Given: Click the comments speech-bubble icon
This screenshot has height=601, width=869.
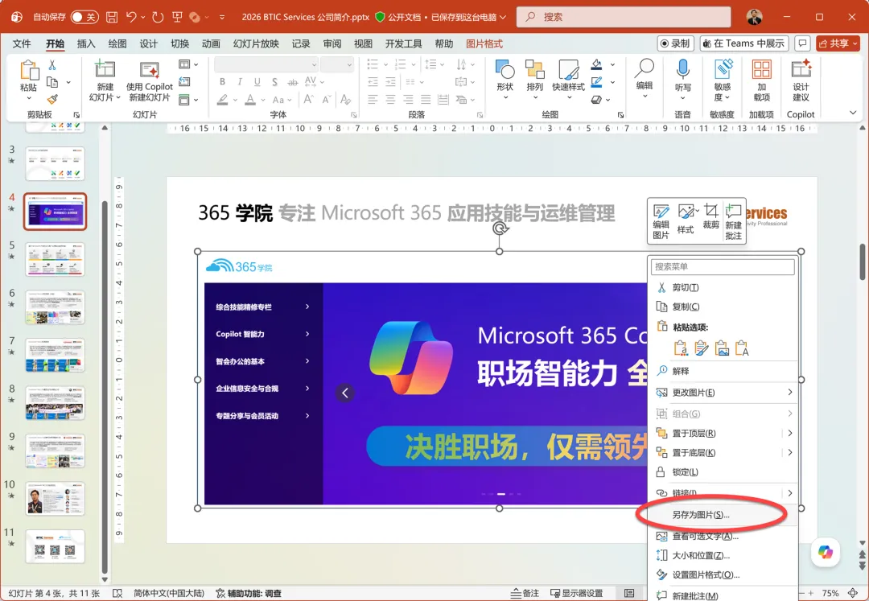Looking at the screenshot, I should tap(802, 43).
